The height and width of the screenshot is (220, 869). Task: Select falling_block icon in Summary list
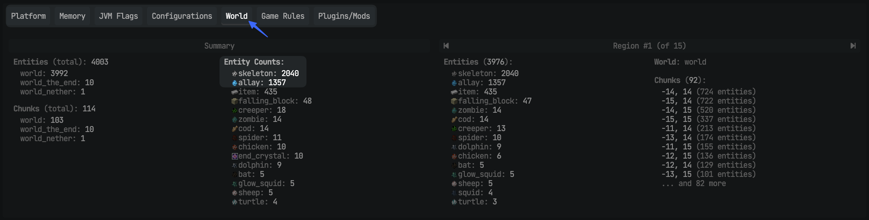coord(235,101)
